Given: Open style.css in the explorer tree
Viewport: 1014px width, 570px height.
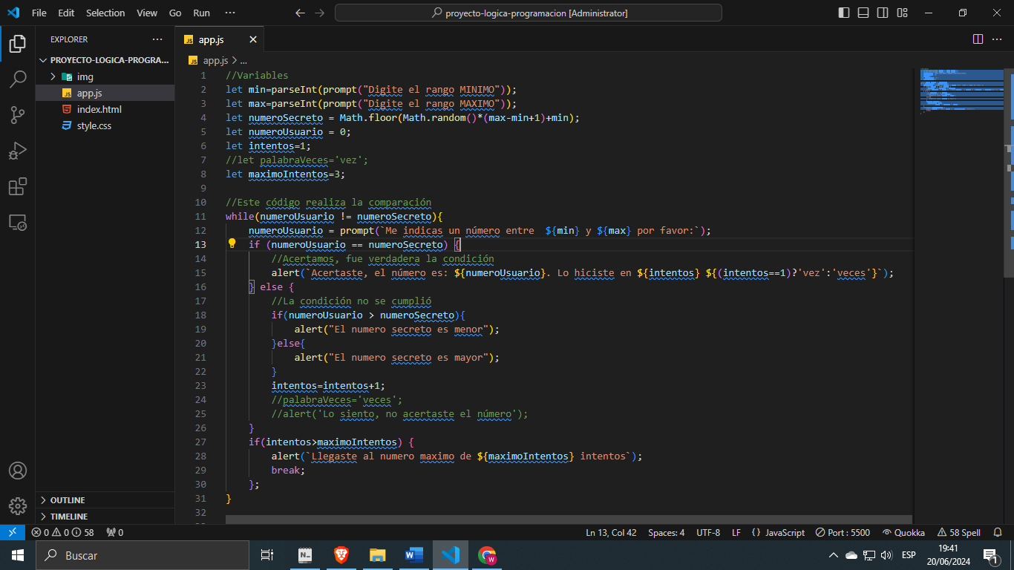Looking at the screenshot, I should (x=105, y=125).
